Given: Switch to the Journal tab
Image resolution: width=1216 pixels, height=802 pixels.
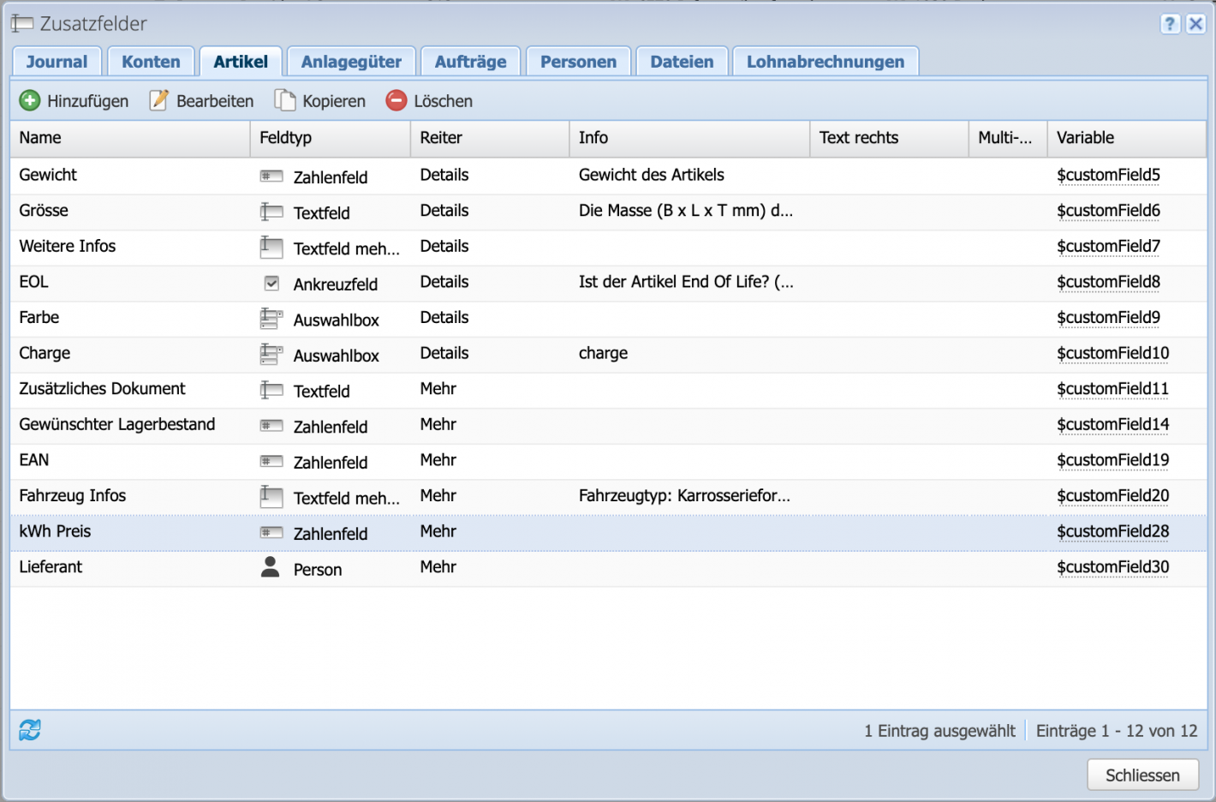Looking at the screenshot, I should point(57,61).
